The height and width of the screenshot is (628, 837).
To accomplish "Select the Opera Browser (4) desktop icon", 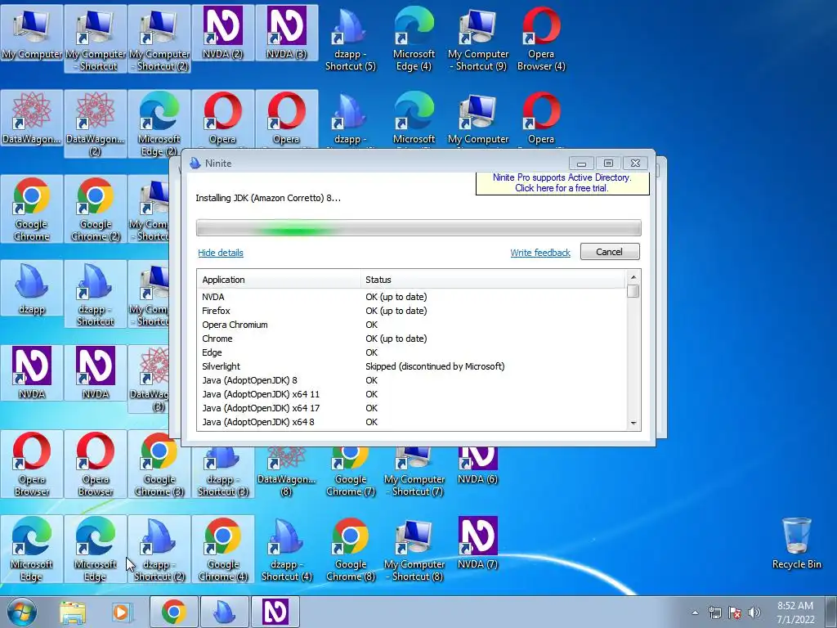I will click(x=541, y=39).
